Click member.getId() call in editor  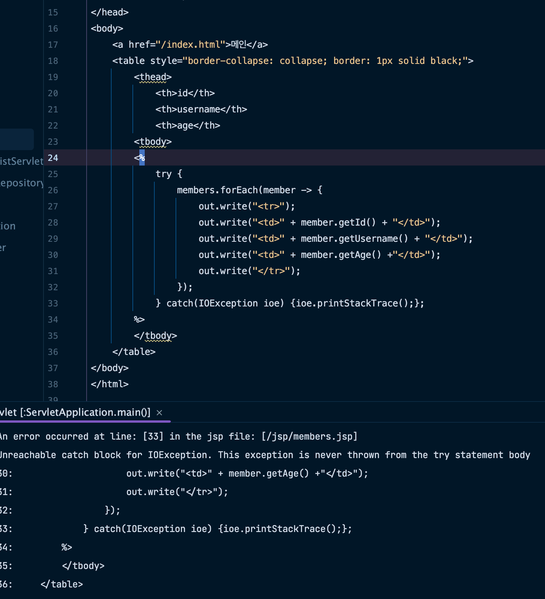(338, 223)
